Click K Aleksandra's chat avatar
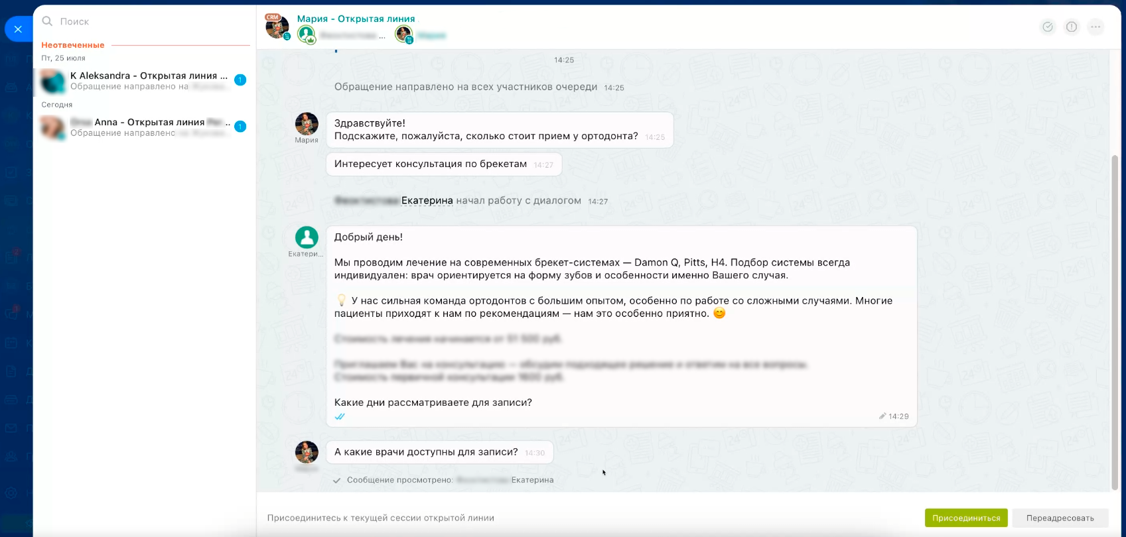Viewport: 1126px width, 537px height. (52, 81)
